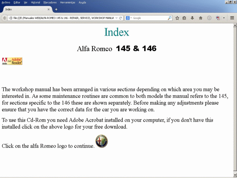Open the Archivo menu

[x=6, y=2]
